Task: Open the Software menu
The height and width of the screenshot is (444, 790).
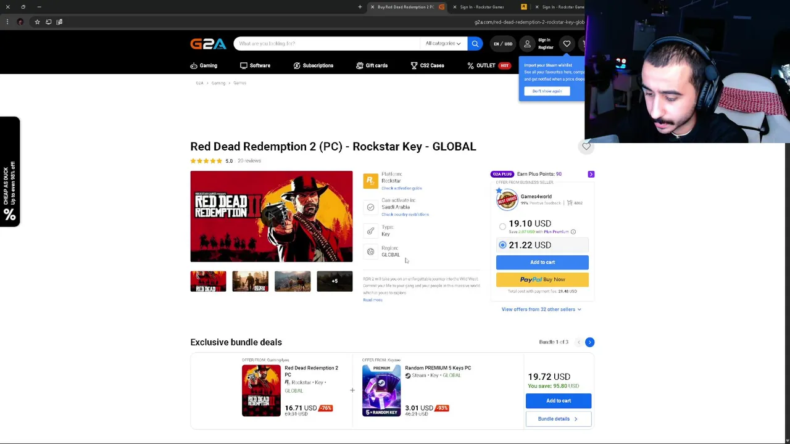Action: click(256, 65)
